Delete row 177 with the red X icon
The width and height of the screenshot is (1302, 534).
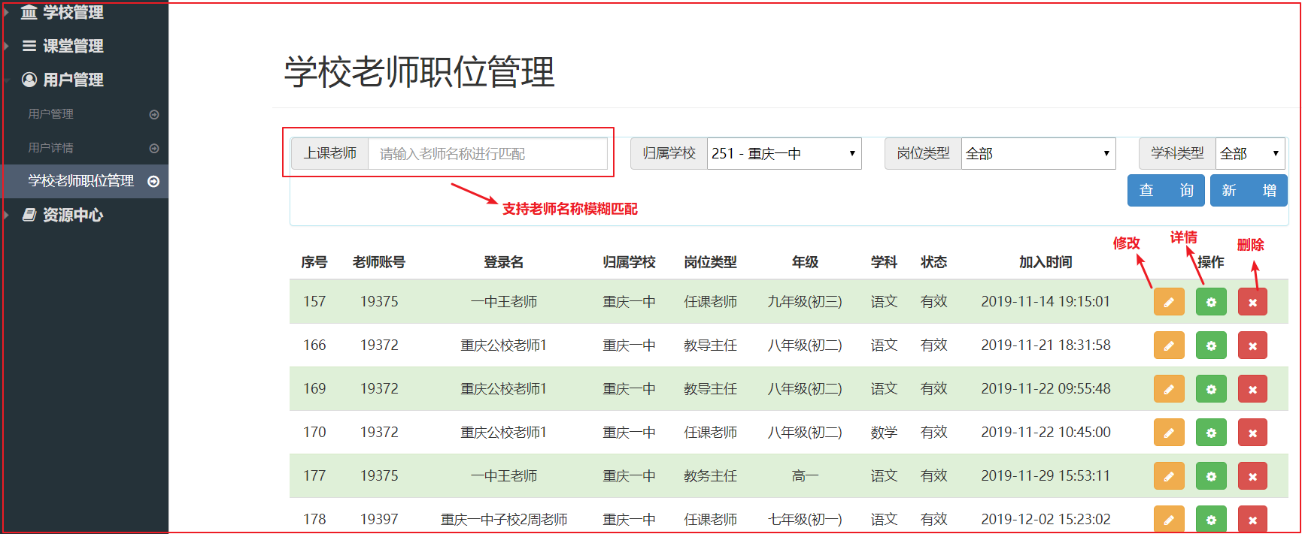tap(1252, 476)
